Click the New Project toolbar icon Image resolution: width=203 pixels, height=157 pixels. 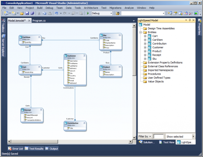tap(6, 13)
